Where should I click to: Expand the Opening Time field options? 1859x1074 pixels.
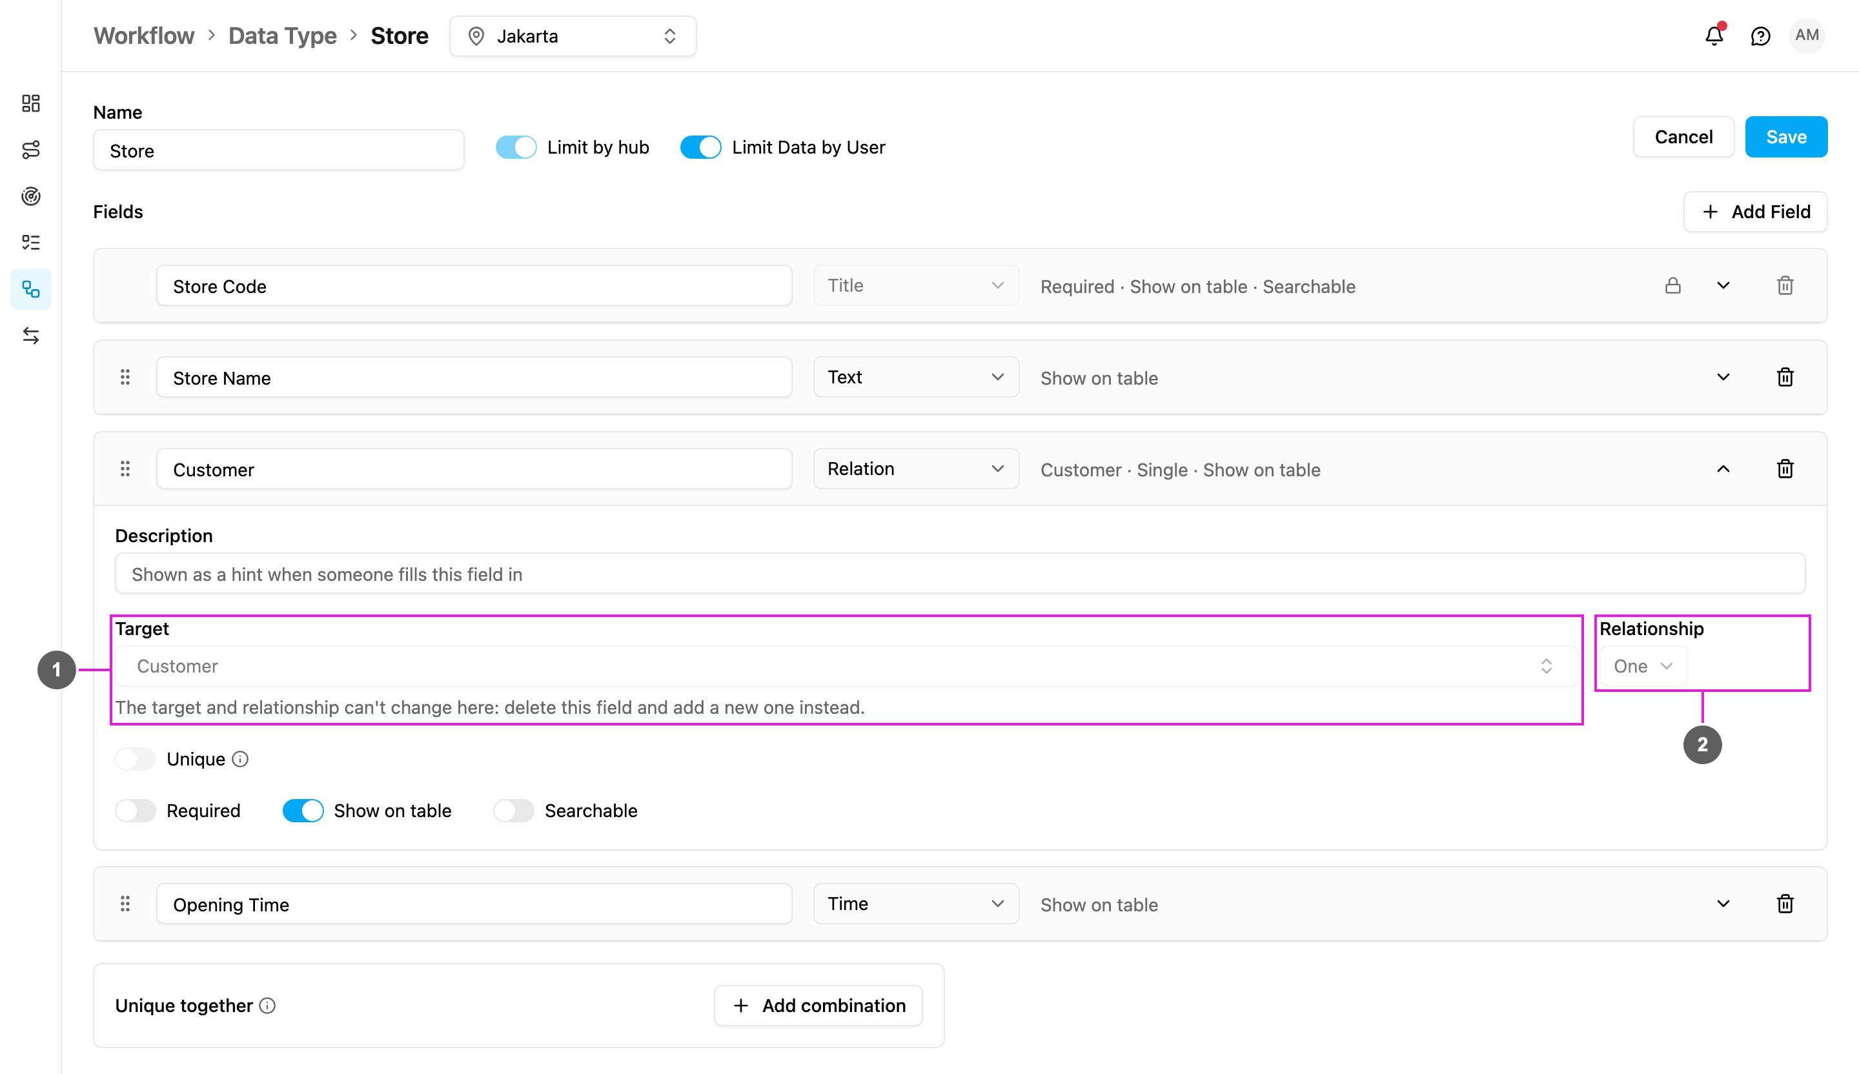click(1723, 904)
